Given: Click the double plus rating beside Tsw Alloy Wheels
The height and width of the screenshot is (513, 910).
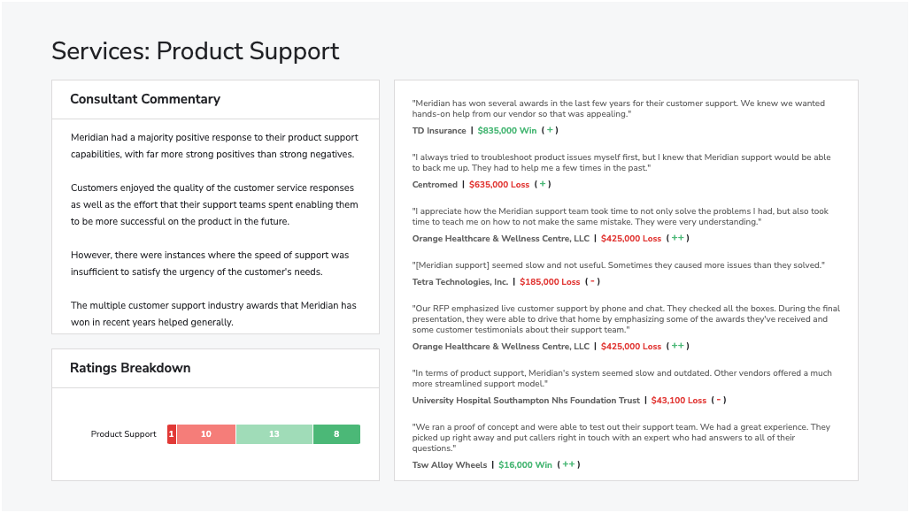Looking at the screenshot, I should pyautogui.click(x=568, y=465).
